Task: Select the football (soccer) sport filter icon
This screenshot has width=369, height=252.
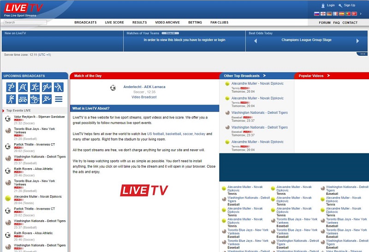Action: [x=11, y=87]
